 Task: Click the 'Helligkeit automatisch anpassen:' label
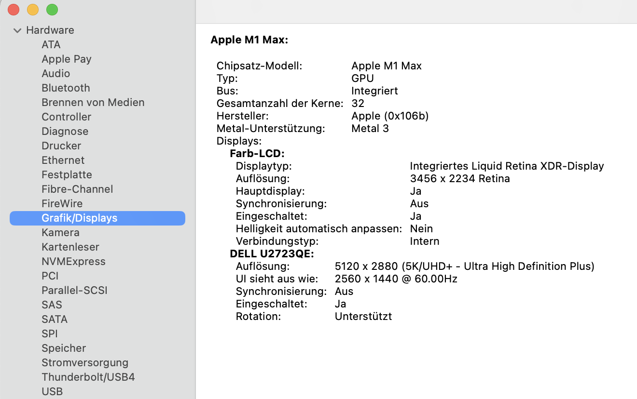click(319, 228)
